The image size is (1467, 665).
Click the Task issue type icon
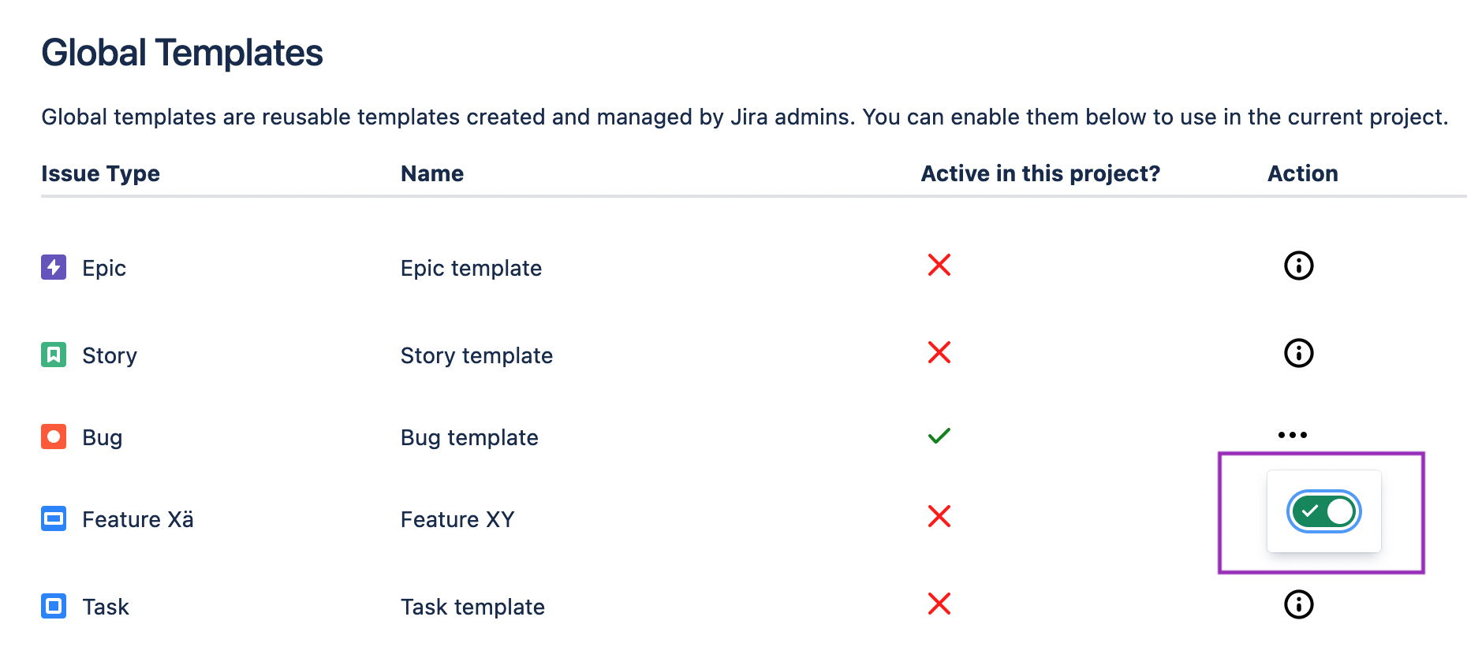pos(53,606)
